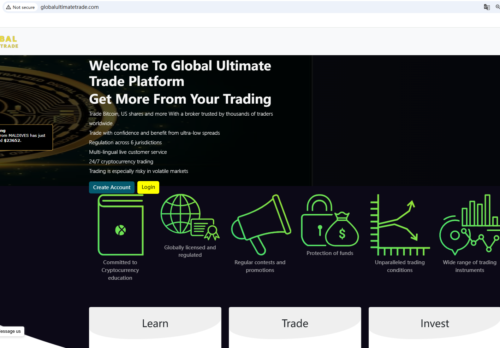The height and width of the screenshot is (348, 500).
Task: Click the bar chart trading instruments icon
Action: (x=470, y=225)
